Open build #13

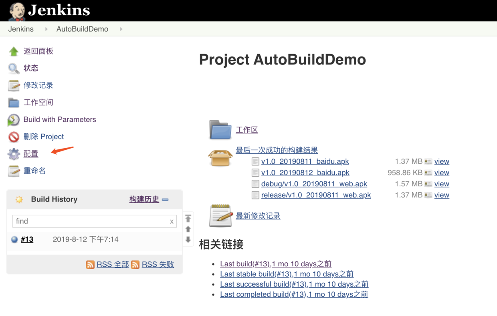[27, 240]
